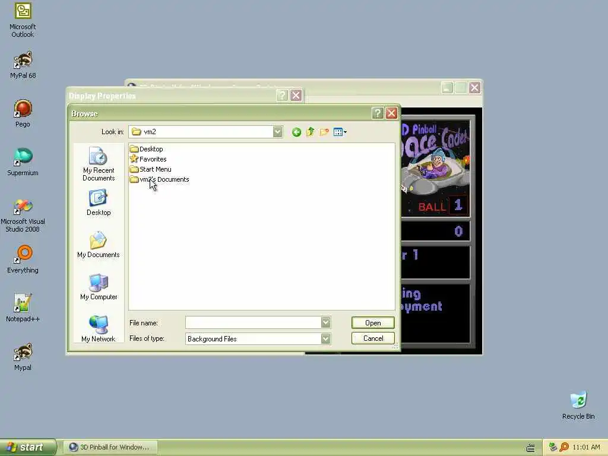
Task: Minimize the 3D Pinball window
Action: coord(447,88)
